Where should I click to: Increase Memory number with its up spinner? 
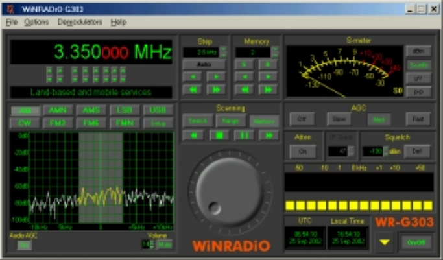pos(275,49)
